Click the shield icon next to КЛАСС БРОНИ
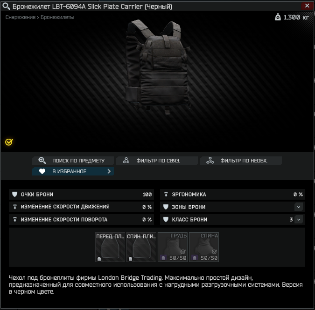 coord(166,219)
